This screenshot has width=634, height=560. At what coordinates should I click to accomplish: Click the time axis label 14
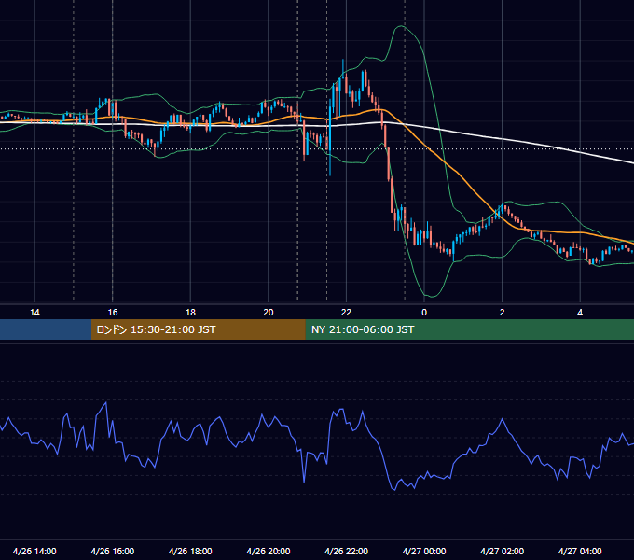click(x=34, y=313)
